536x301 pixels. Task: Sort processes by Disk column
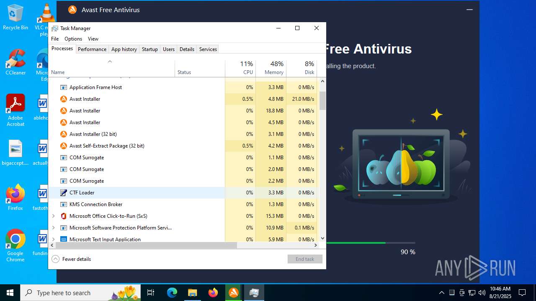(301, 69)
